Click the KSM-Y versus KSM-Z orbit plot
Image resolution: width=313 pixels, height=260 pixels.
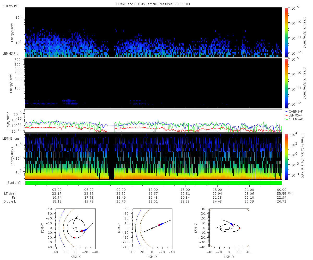(229, 228)
